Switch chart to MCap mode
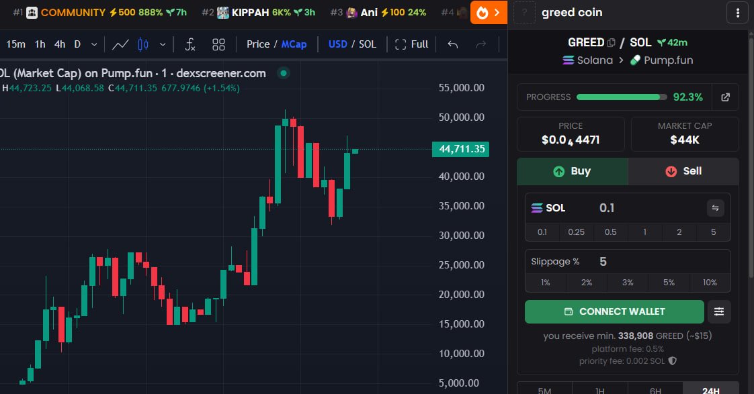 pos(294,44)
